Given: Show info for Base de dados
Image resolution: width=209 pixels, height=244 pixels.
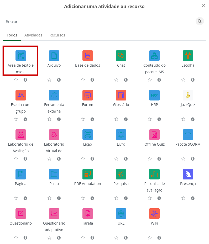Looking at the screenshot, I should (92, 80).
